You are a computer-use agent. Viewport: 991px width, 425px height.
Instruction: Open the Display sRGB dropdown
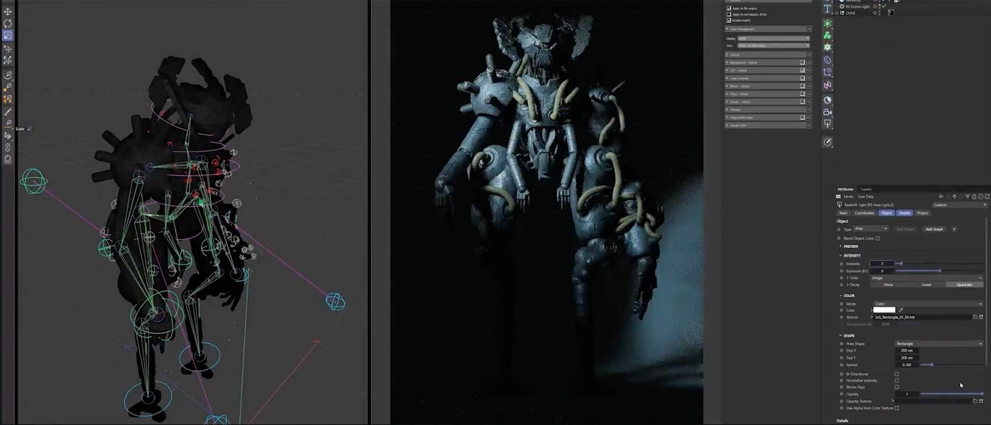[x=774, y=38]
